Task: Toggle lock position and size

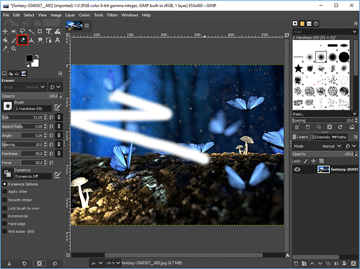Action: 313,161
